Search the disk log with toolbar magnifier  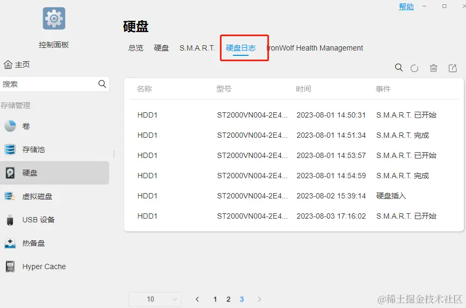[399, 68]
